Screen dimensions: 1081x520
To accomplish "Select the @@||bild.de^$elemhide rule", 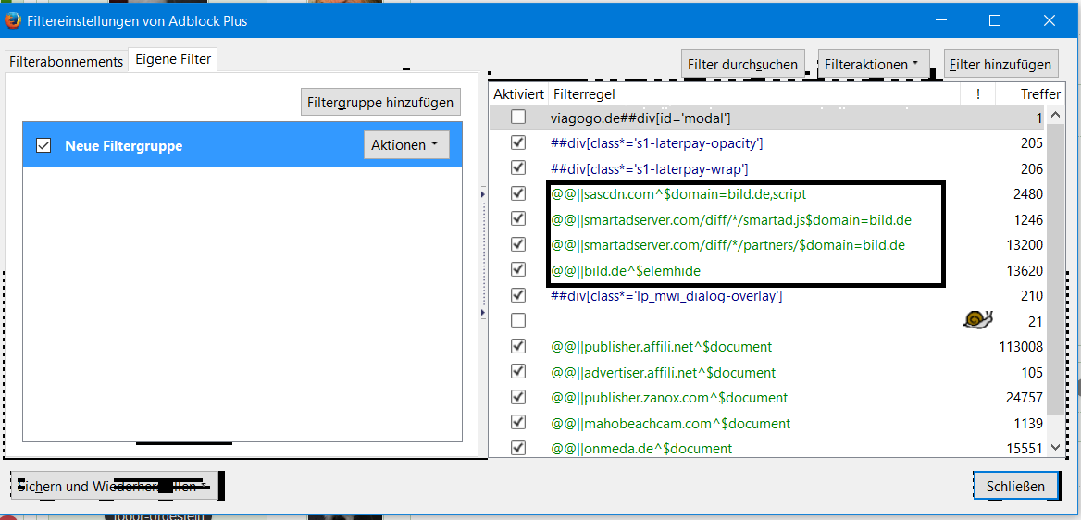I will 626,271.
